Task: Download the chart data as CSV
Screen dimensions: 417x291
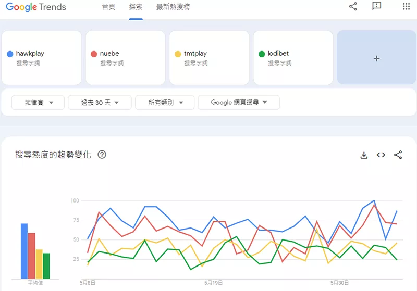Action: click(364, 155)
